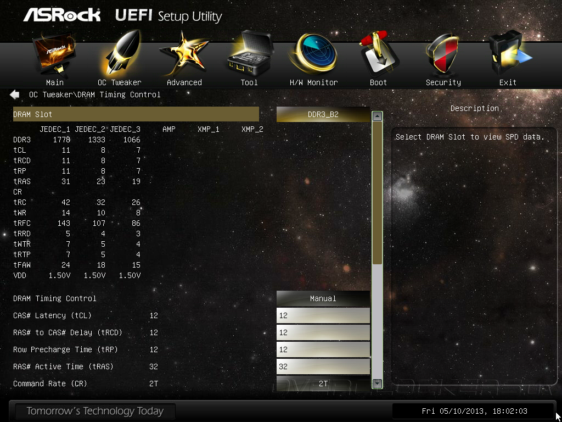Select the Row Precharge Time (tRP) label
The height and width of the screenshot is (422, 562).
66,349
